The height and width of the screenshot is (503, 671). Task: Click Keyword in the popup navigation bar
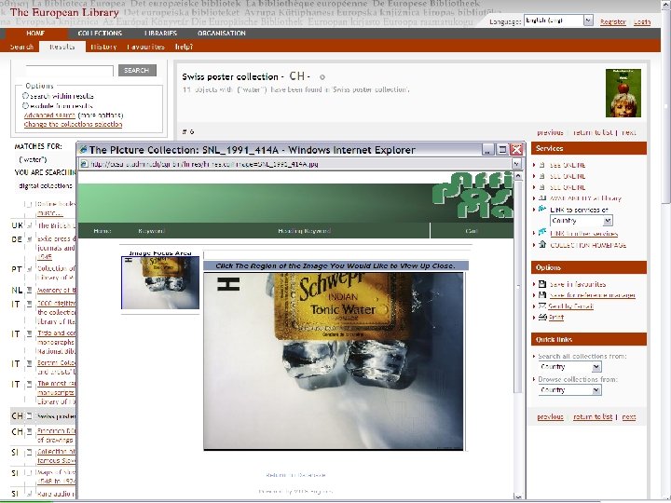152,231
